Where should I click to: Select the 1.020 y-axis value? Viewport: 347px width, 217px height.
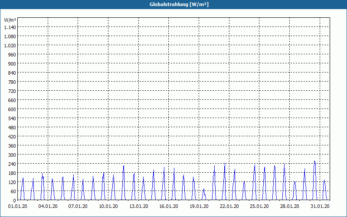[10, 46]
